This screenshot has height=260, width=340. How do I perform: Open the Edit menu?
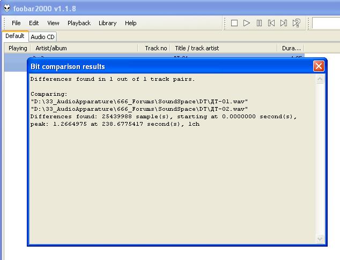tap(34, 23)
